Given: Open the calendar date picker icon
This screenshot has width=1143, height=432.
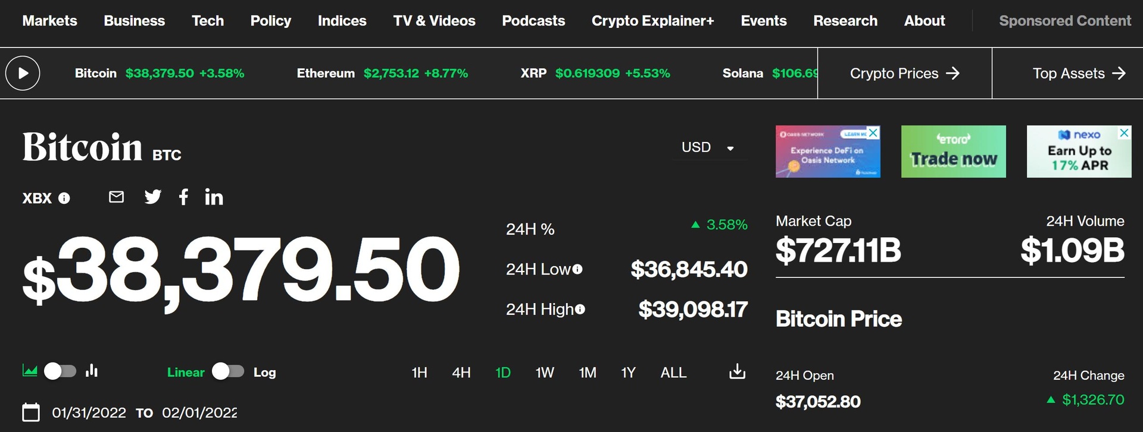Looking at the screenshot, I should 31,412.
